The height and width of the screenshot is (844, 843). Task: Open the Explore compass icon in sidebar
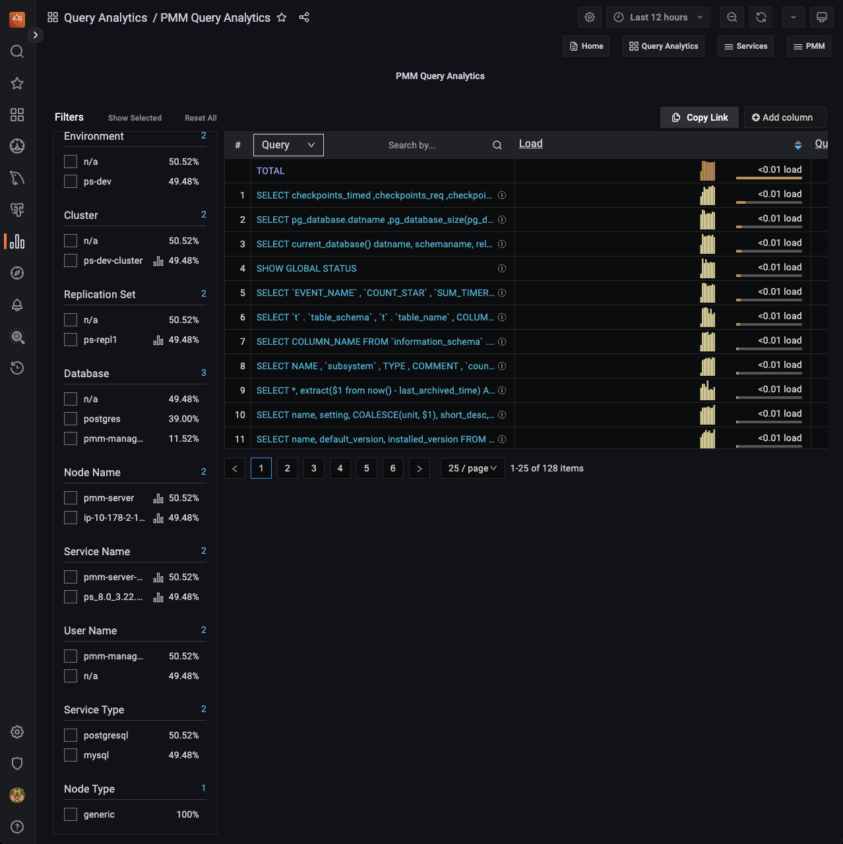17,273
